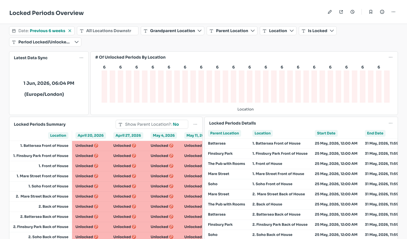Click the calendar icon in Date filter
Image resolution: width=407 pixels, height=239 pixels.
coord(14,31)
